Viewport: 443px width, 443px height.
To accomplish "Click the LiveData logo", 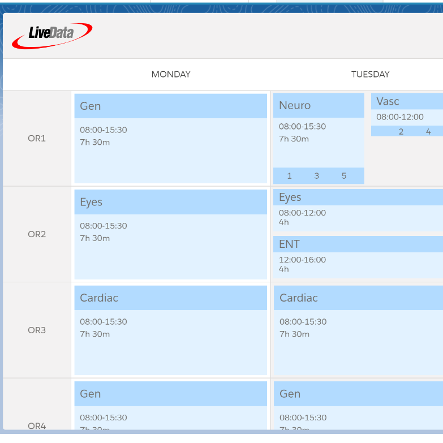I will (x=52, y=36).
